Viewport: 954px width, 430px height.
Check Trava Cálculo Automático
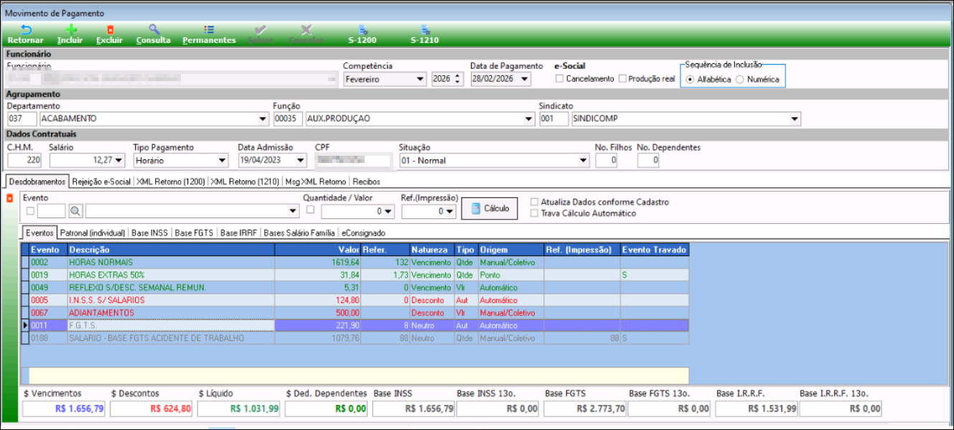point(534,213)
